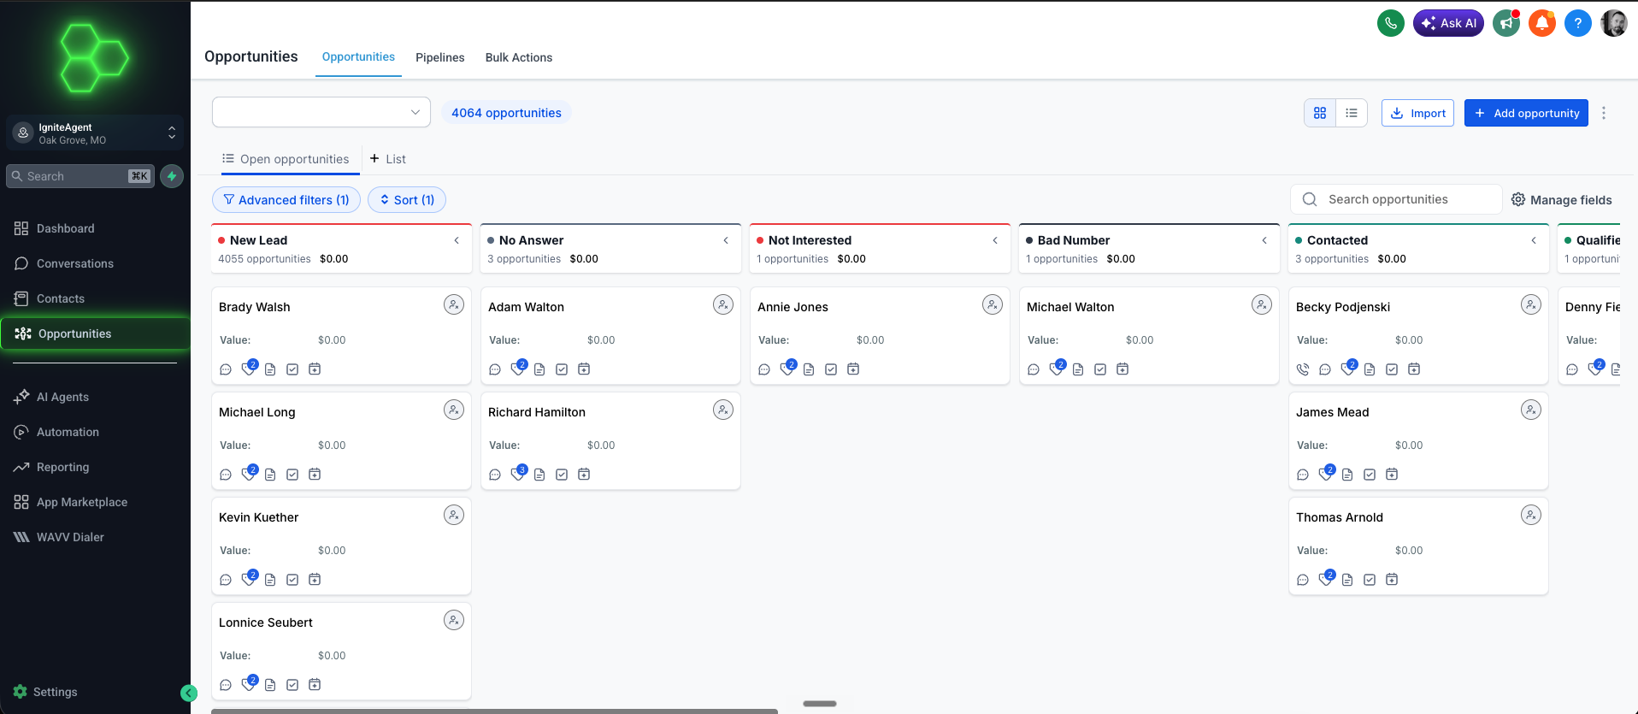Screen dimensions: 1638x714
Task: Open the three-dot more options menu
Action: tap(1604, 113)
